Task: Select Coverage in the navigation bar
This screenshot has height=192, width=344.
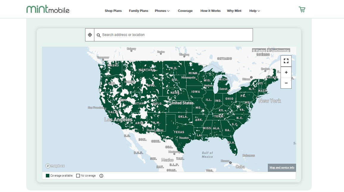Action: [185, 11]
